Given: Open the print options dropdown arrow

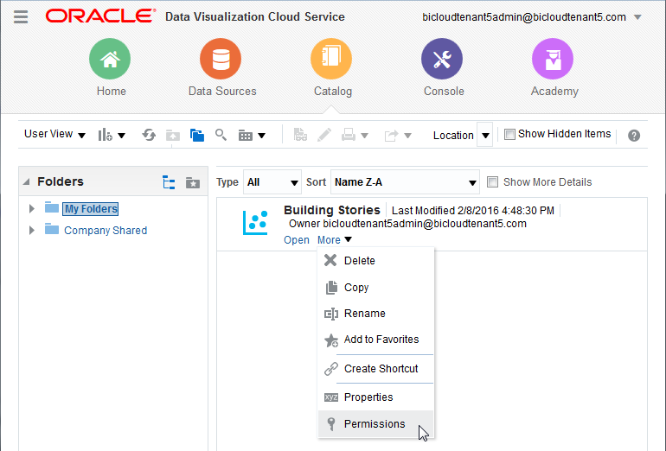Looking at the screenshot, I should [364, 136].
